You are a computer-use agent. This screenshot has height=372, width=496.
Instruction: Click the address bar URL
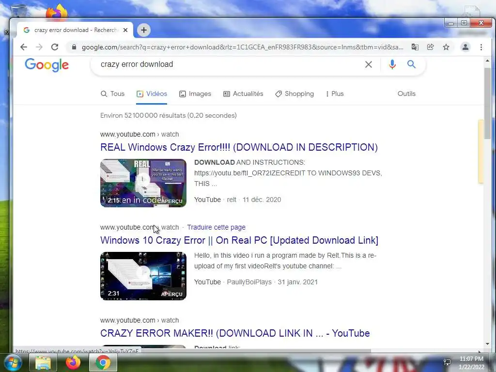tap(242, 47)
